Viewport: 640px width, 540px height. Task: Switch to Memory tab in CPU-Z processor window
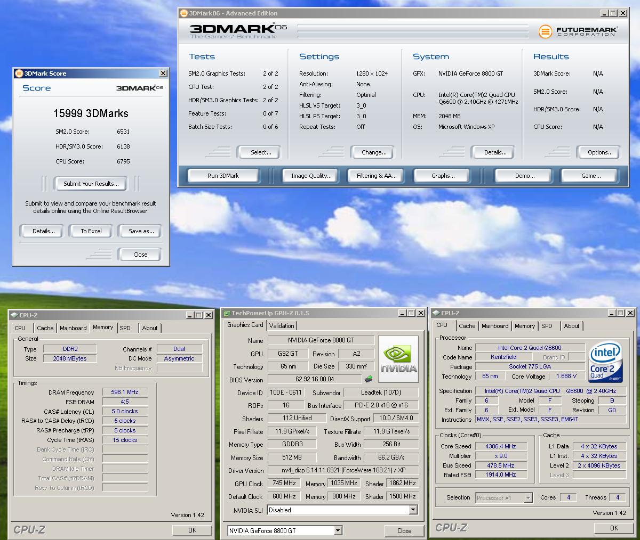(525, 326)
